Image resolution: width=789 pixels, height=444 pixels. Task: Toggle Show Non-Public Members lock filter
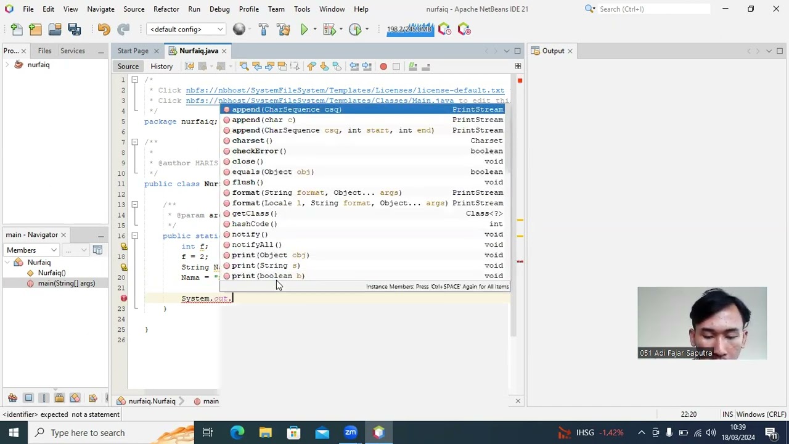click(x=59, y=398)
